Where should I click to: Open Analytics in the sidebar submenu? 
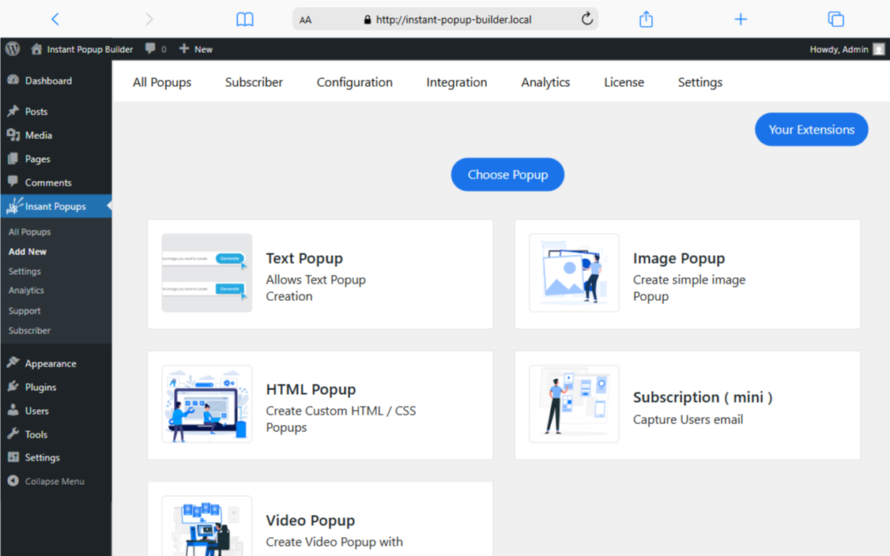point(26,290)
